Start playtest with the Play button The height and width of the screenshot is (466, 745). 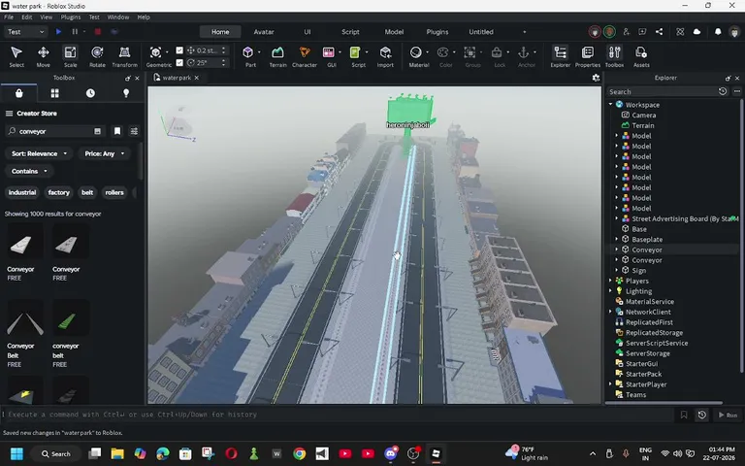[58, 32]
